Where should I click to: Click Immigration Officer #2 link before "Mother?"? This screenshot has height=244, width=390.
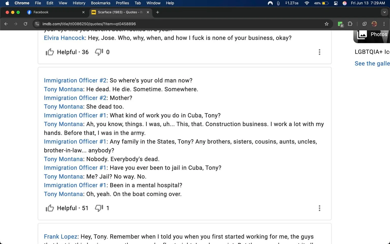tap(75, 98)
